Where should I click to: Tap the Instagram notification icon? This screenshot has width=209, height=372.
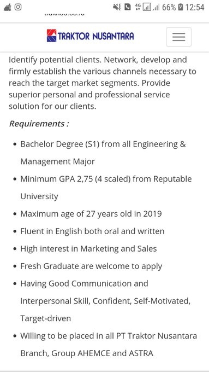click(18, 7)
